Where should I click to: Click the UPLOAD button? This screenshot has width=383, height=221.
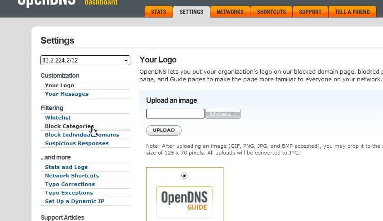coord(164,130)
